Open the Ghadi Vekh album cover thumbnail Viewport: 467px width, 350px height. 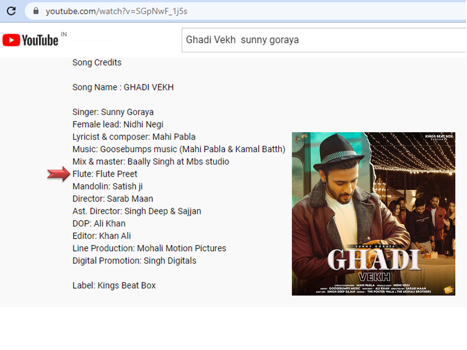[x=373, y=214]
